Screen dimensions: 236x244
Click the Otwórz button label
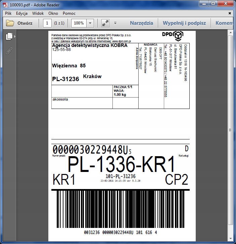coord(25,23)
